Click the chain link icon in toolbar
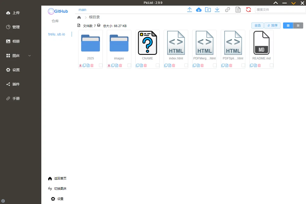The height and width of the screenshot is (204, 306). pos(227,10)
